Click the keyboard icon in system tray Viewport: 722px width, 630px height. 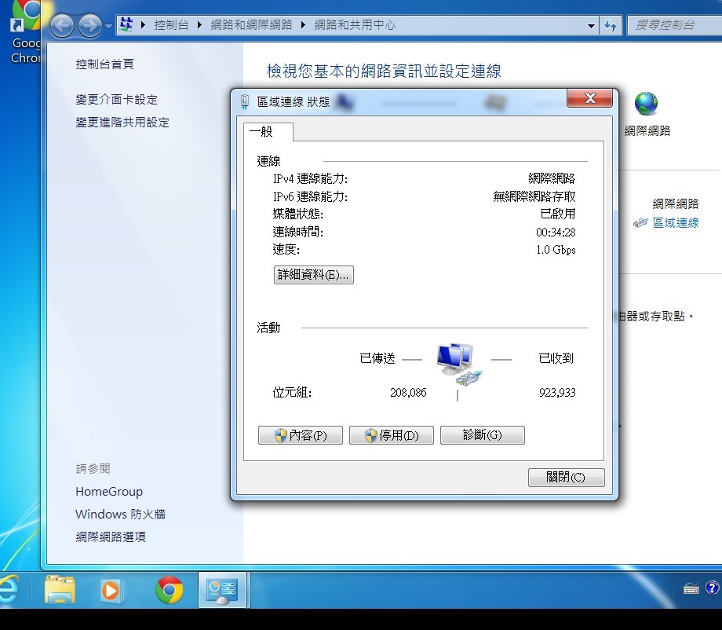click(691, 588)
